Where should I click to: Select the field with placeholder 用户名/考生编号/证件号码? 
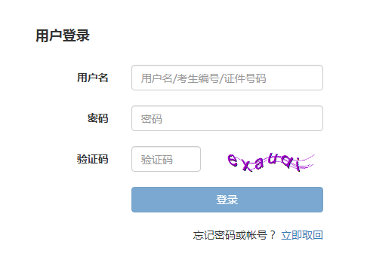227,78
